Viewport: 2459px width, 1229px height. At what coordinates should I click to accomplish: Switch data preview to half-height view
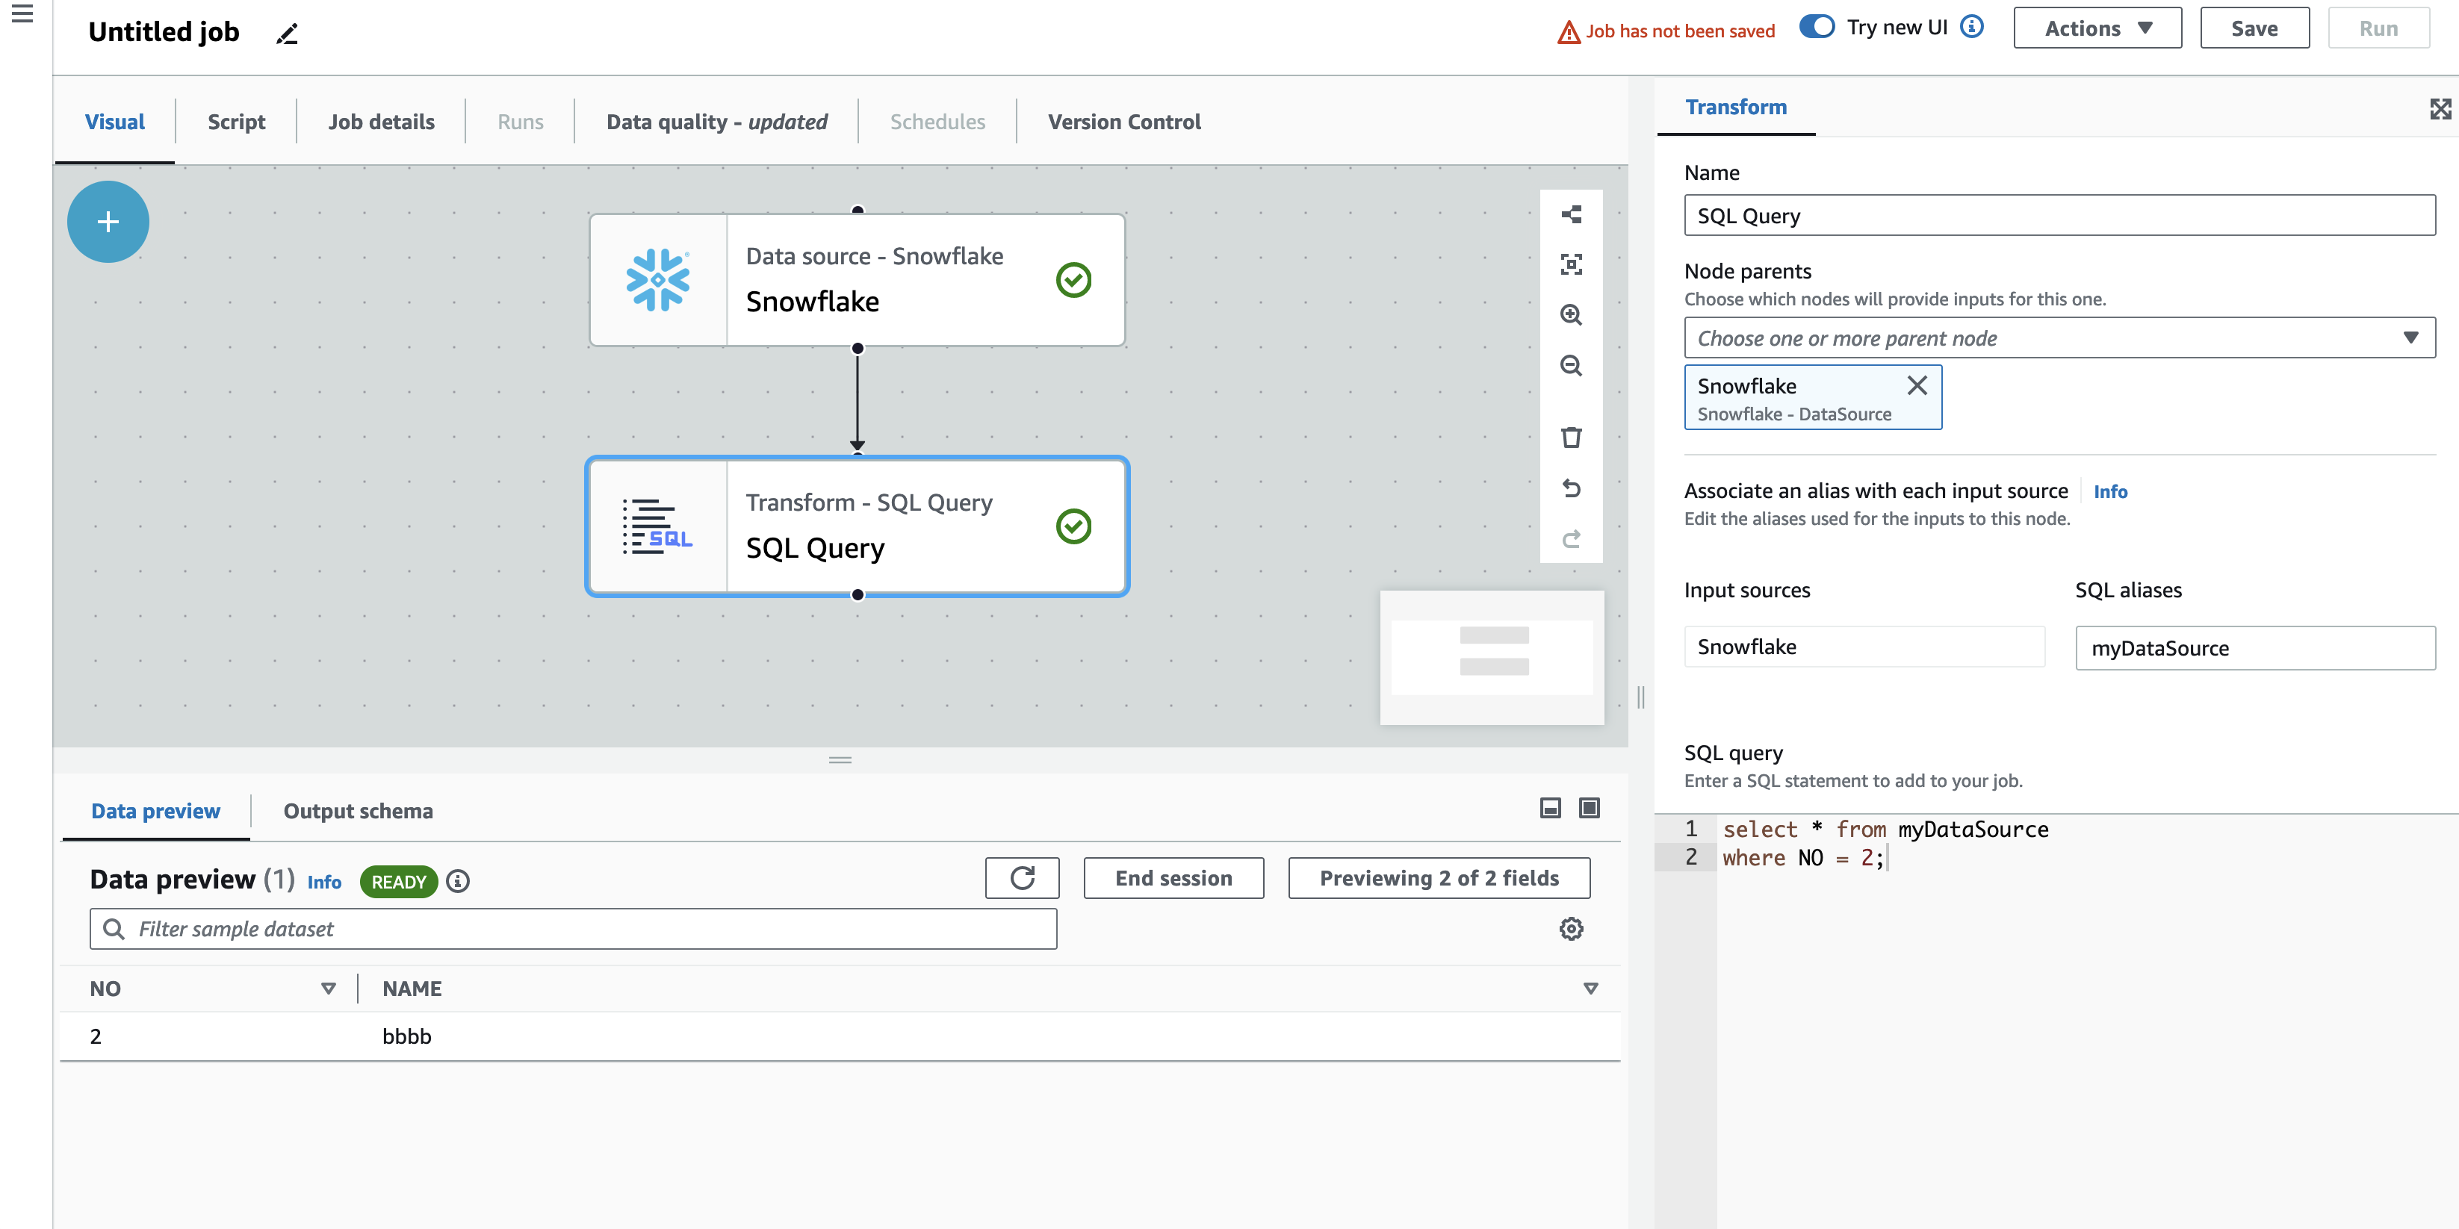pyautogui.click(x=1548, y=807)
